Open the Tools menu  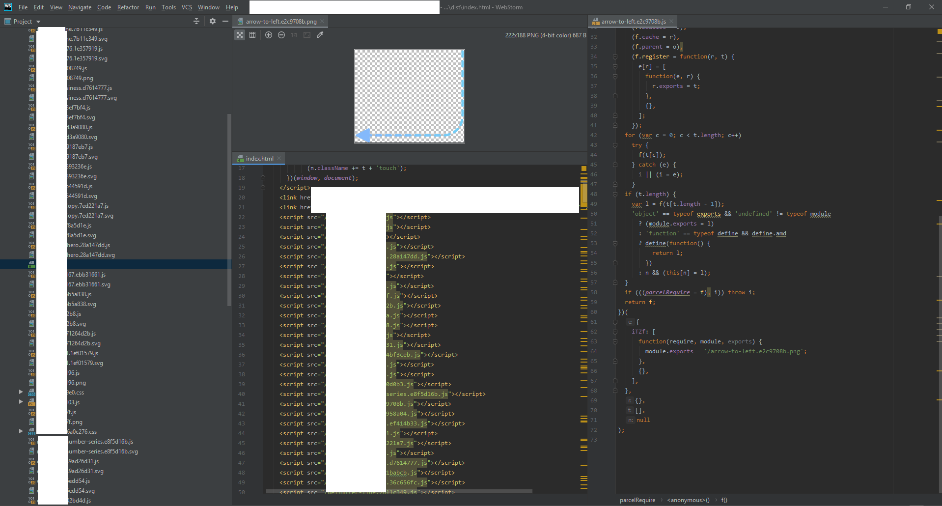[x=168, y=7]
